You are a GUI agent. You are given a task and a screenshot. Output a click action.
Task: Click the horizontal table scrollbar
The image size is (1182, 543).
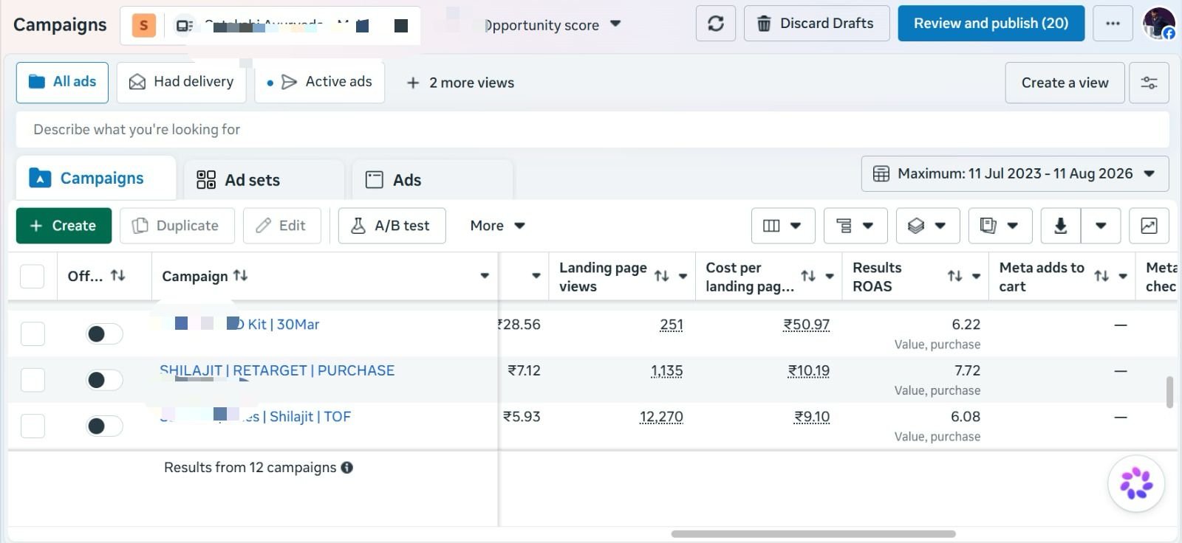point(813,533)
